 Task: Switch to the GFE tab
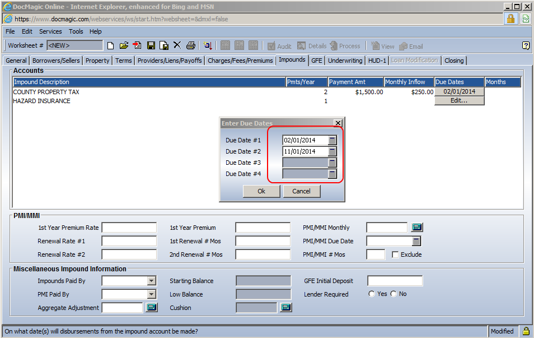click(x=317, y=61)
